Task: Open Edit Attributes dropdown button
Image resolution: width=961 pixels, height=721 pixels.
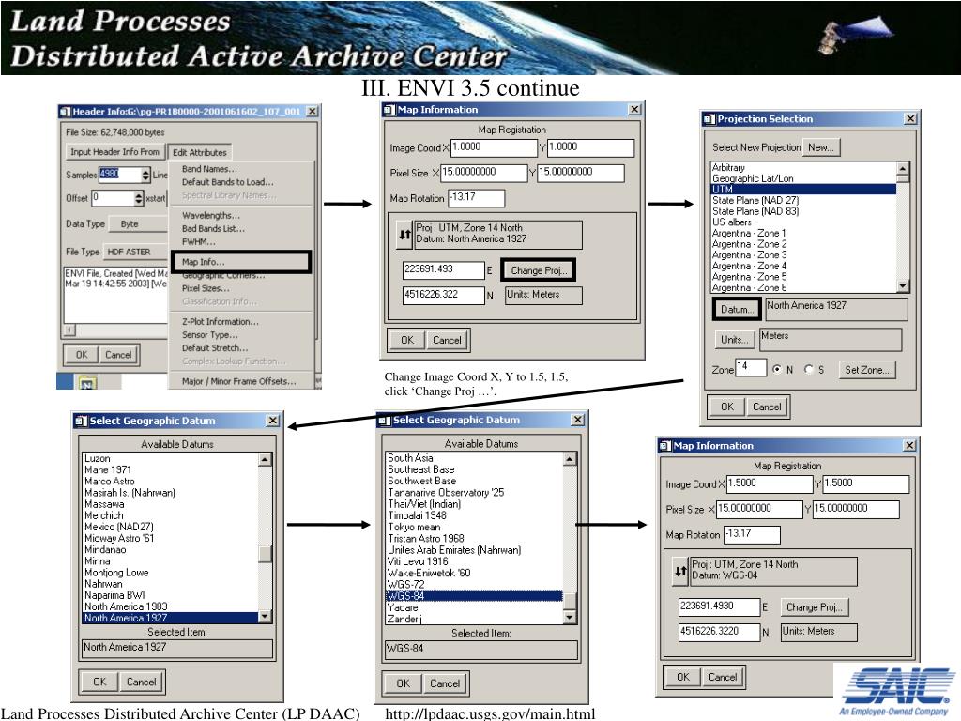Action: click(200, 152)
